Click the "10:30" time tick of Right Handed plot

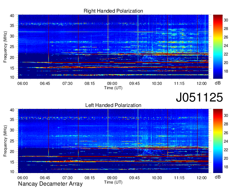[x=157, y=83]
